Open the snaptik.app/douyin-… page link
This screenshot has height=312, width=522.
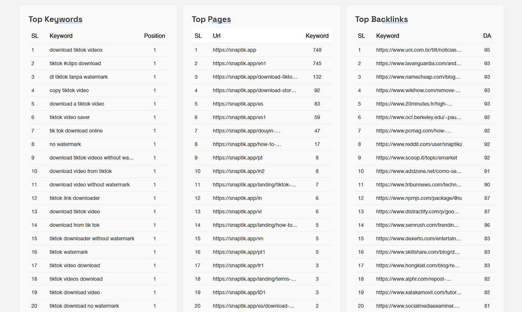coord(247,131)
